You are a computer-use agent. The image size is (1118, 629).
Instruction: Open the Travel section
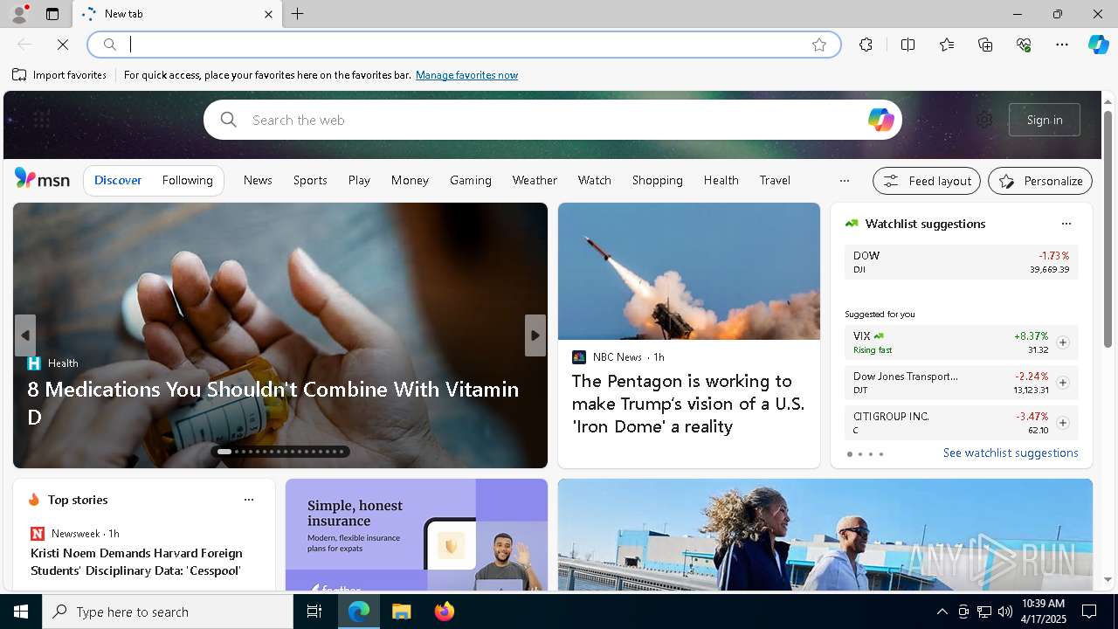coord(775,180)
